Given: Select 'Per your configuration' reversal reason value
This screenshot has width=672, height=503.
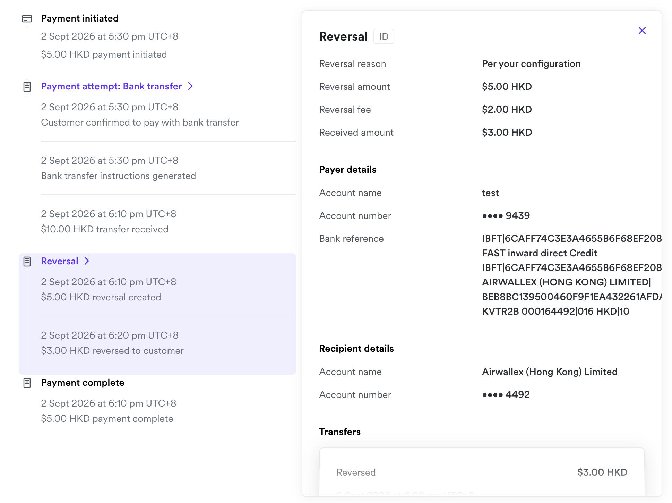Looking at the screenshot, I should click(x=531, y=64).
